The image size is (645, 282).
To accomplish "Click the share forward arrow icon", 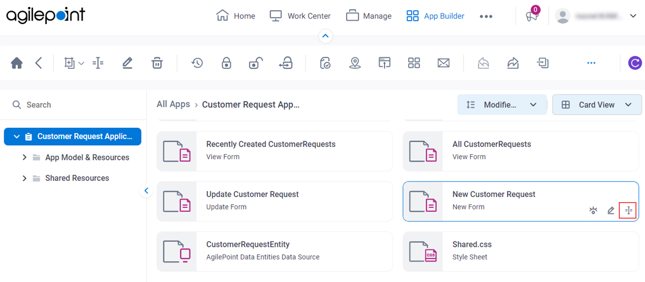I will (513, 63).
